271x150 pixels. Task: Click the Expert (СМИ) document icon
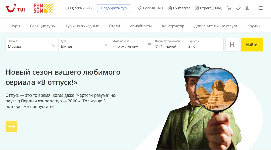point(197,8)
